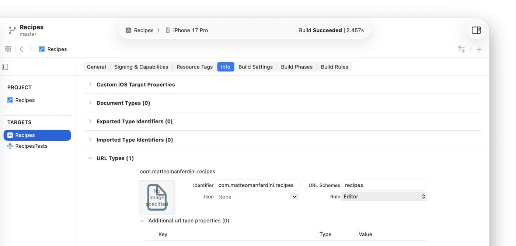Switch to the Build Rules tab
The width and height of the screenshot is (516, 246).
[335, 67]
